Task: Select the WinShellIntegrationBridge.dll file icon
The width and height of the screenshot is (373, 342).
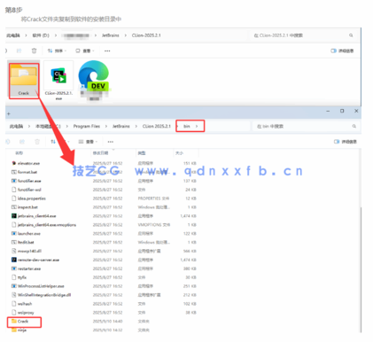Action: click(13, 295)
